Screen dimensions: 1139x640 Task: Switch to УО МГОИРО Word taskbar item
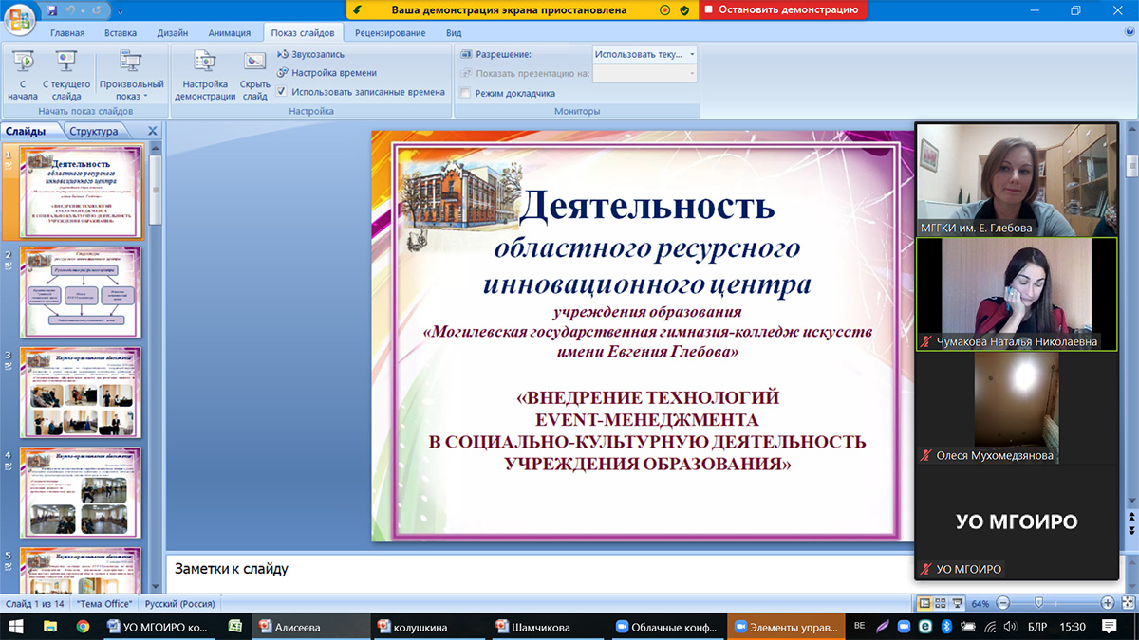pyautogui.click(x=158, y=626)
